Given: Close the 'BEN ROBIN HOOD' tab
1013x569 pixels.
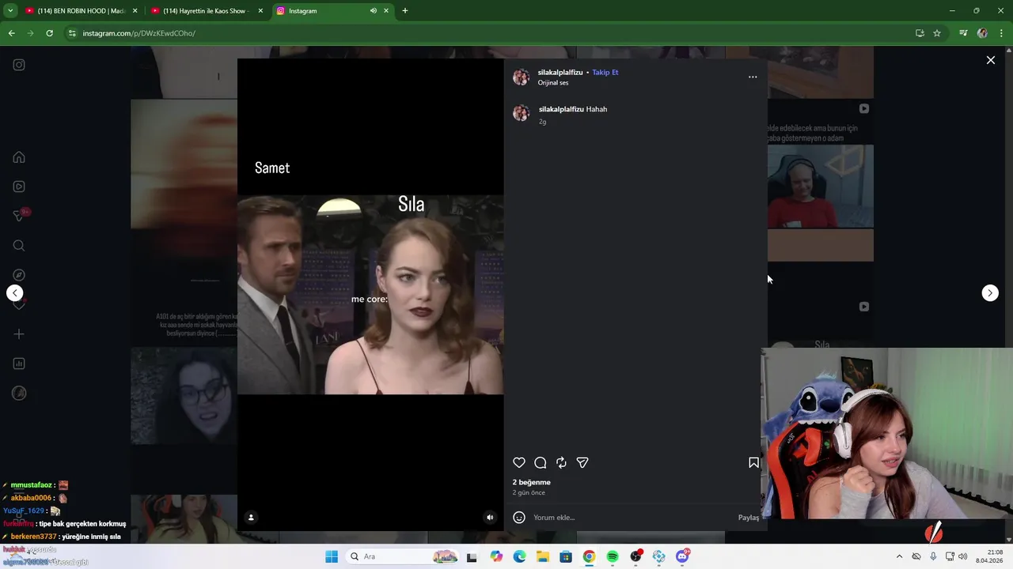Looking at the screenshot, I should tap(135, 11).
